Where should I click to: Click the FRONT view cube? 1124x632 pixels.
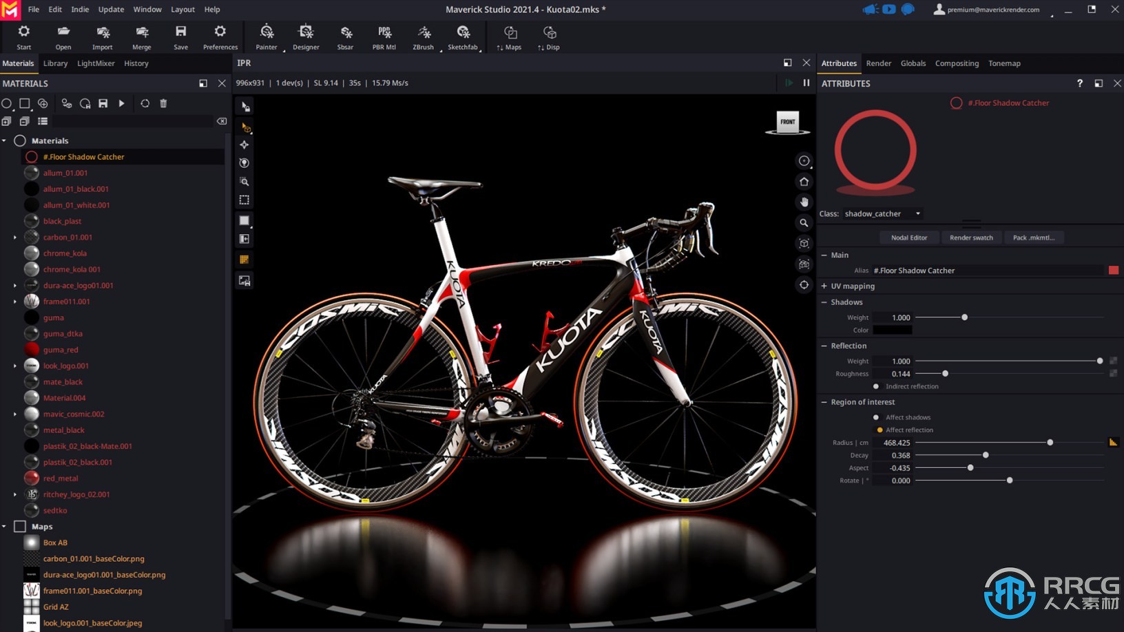point(788,122)
